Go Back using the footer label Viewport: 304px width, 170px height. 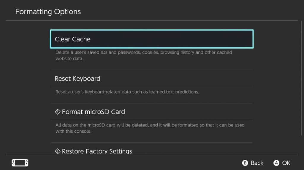(257, 163)
